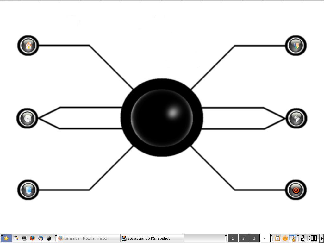Launch the pencils graphics orb on the right
Image resolution: width=324 pixels, height=243 pixels.
[296, 46]
